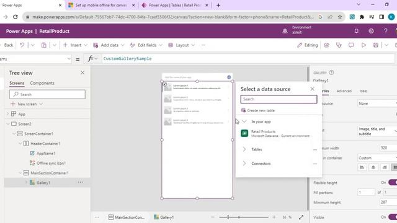Viewport: 397px width, 223px height.
Task: Expand the fx formula chevron
Action: pos(96,59)
